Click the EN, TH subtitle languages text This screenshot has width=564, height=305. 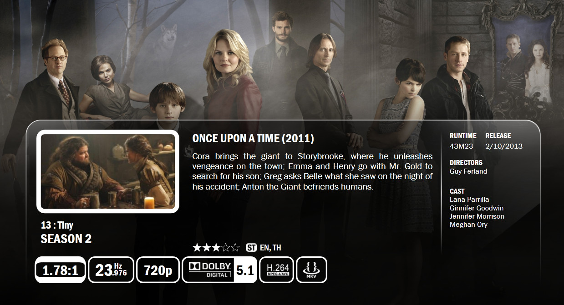pyautogui.click(x=270, y=248)
